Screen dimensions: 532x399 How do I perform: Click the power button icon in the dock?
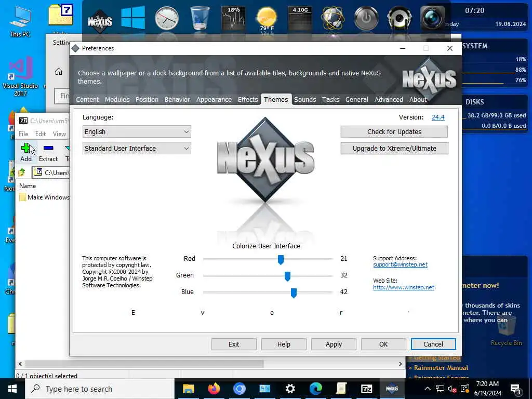(366, 18)
